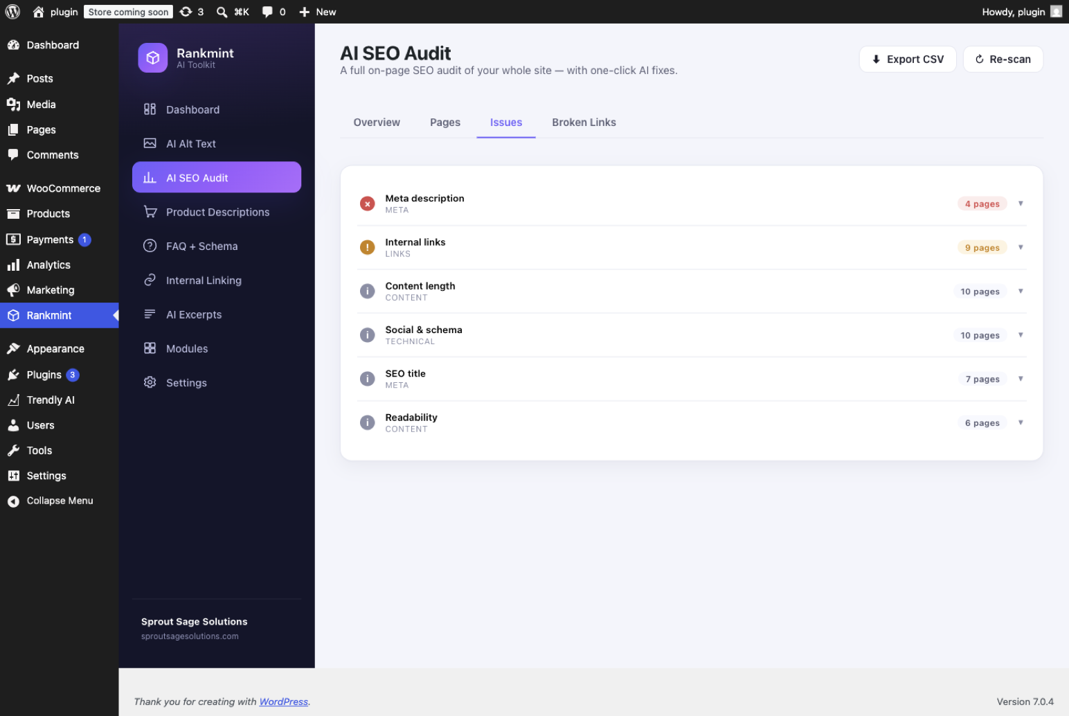
Task: Click the user avatar beside Howdy, plugin
Action: 1056,11
